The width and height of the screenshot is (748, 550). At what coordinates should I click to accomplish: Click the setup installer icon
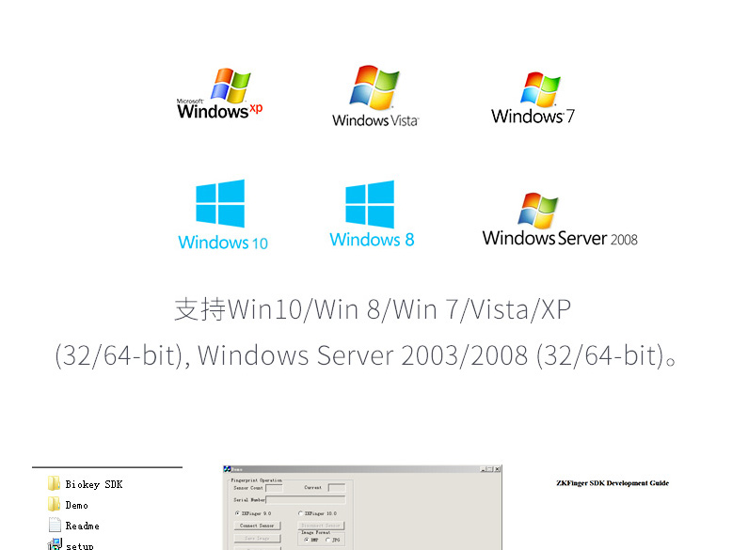click(x=55, y=544)
